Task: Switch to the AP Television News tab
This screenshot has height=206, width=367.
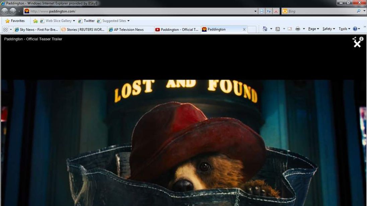Action: pos(131,29)
